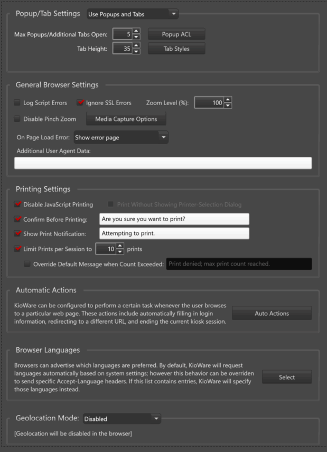The height and width of the screenshot is (452, 327).
Task: Increase the Tab Height value
Action: 136,45
